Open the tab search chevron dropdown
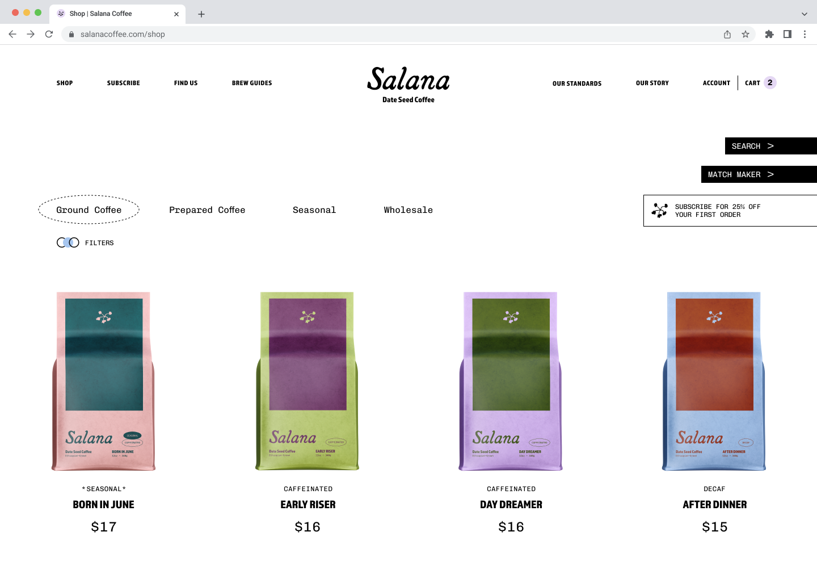817x582 pixels. [804, 14]
